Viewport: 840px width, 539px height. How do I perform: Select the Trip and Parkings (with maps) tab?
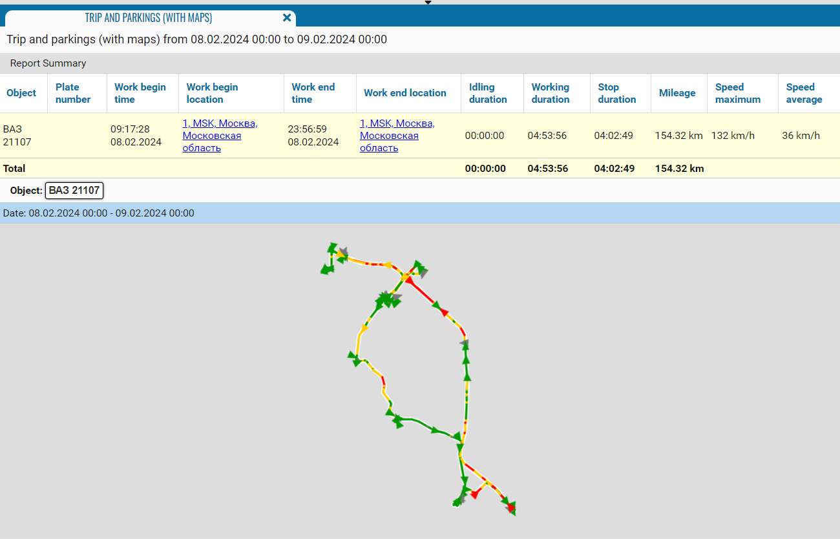pyautogui.click(x=149, y=18)
